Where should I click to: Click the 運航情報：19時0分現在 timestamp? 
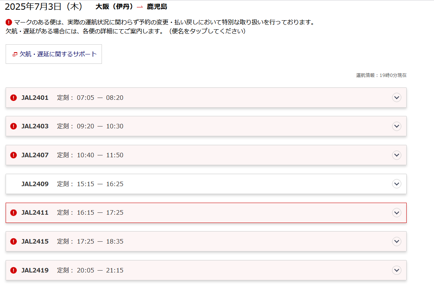tap(381, 75)
